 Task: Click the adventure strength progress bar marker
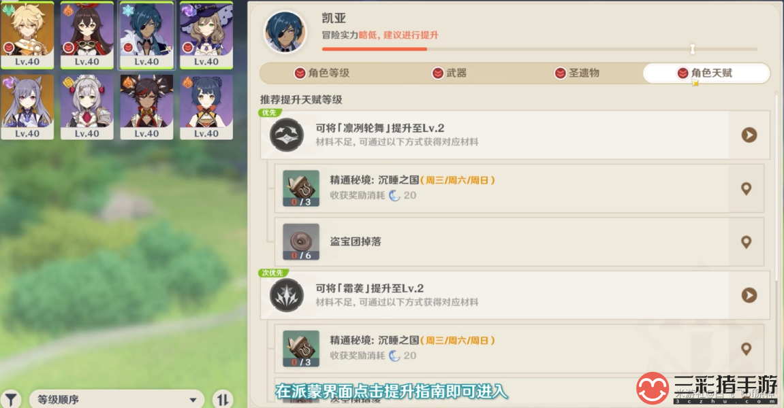point(693,49)
